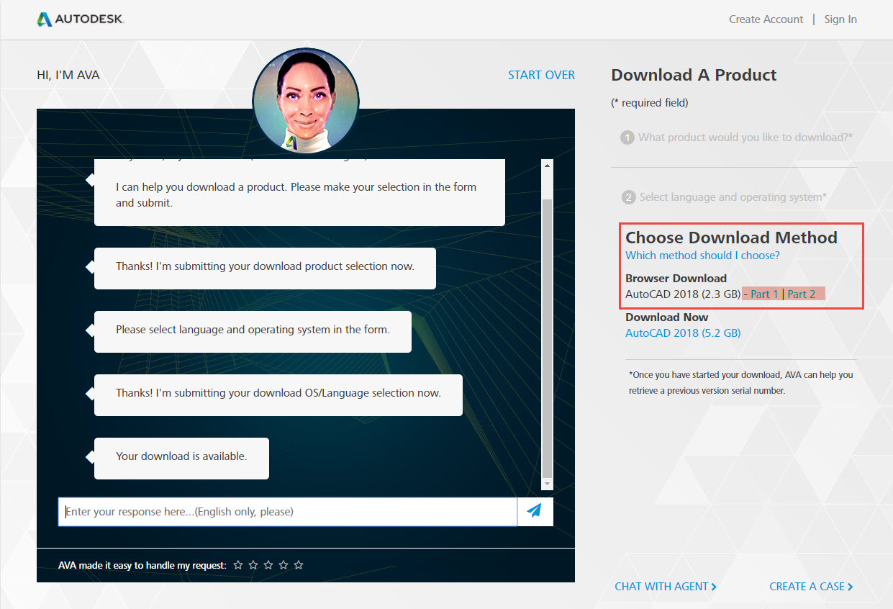Click chat scrollbar down arrow
Screen dimensions: 893x609
point(547,484)
